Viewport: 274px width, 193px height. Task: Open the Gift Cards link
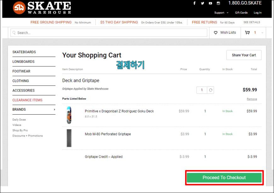pos(241,13)
